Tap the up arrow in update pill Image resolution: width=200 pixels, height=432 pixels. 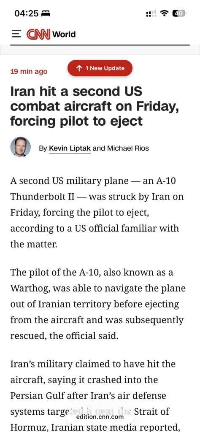(79, 68)
